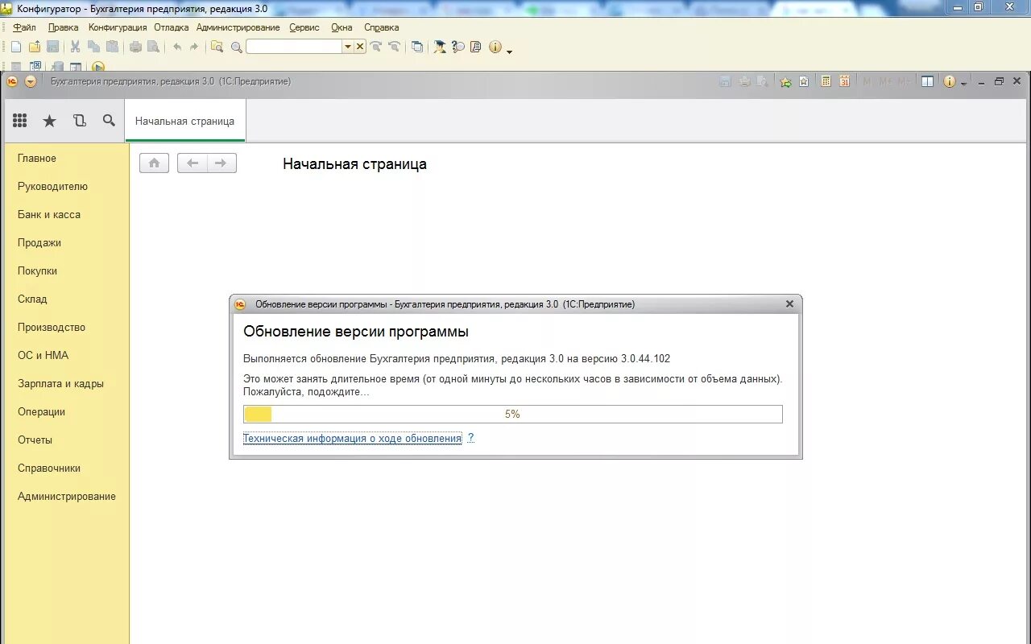Image resolution: width=1031 pixels, height=644 pixels.
Task: Click the Cut scissors icon
Action: (75, 47)
